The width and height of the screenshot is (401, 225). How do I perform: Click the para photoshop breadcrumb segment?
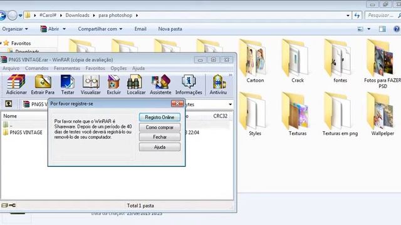(115, 15)
